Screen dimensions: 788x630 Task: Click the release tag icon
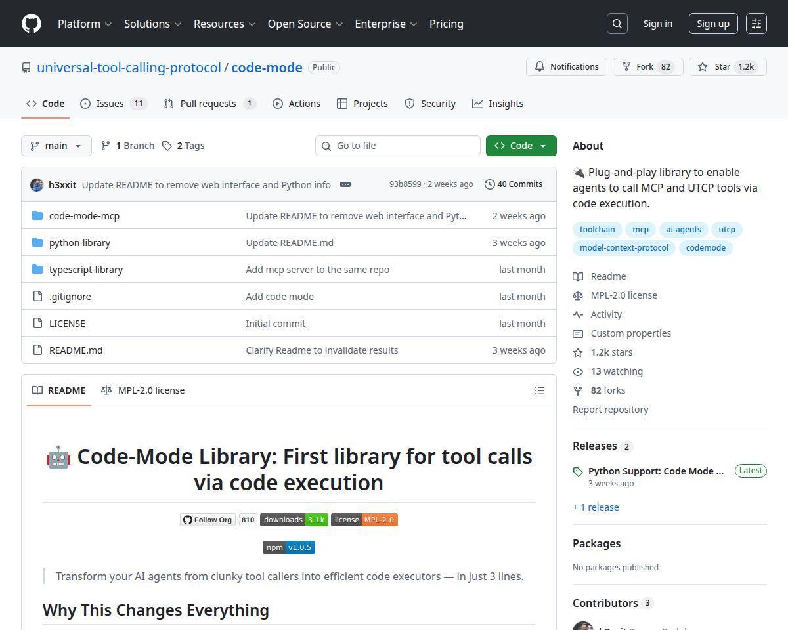578,472
